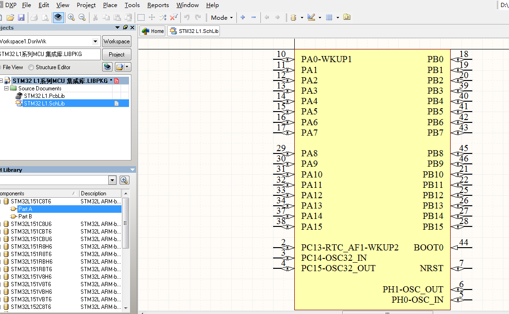
Task: Open the SCH Library filter dropdown
Action: pyautogui.click(x=113, y=180)
